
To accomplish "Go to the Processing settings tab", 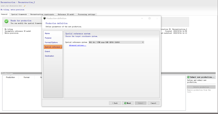I will pos(87,14).
